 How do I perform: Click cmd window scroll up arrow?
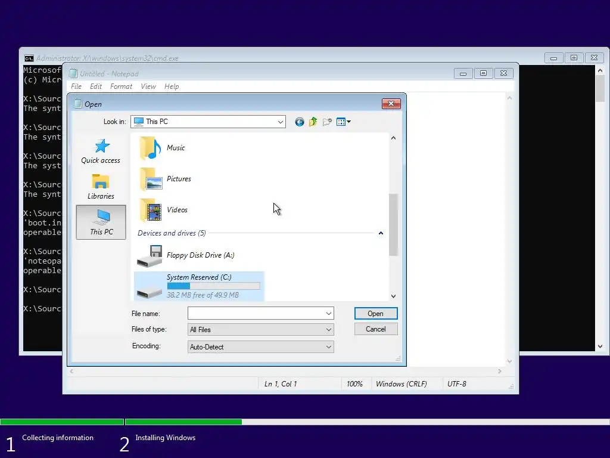(x=600, y=70)
